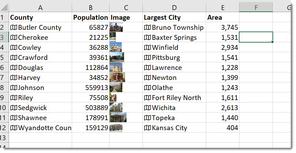Screen dimensions: 296x153
Task: Click the Butler County courthouse image thumbnail
Action: (x=116, y=27)
